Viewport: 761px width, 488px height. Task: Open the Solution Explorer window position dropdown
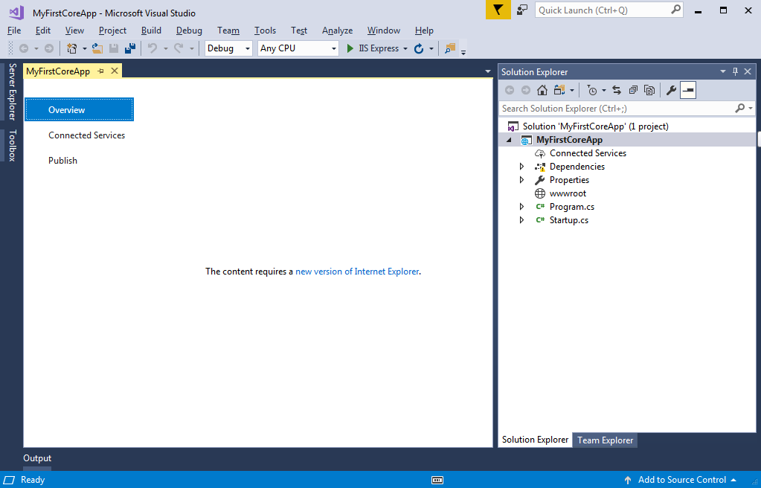(x=722, y=72)
